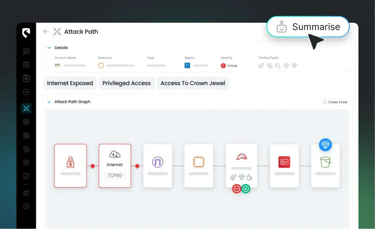
Task: Go back using the left arrow
Action: [x=46, y=32]
